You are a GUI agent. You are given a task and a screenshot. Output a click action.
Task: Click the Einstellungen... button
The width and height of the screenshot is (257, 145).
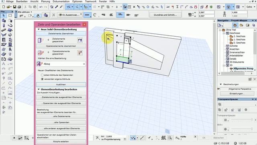click(x=237, y=93)
